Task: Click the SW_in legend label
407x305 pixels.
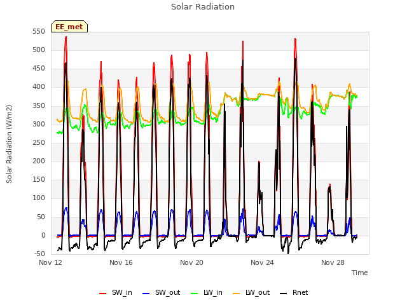Action: [x=122, y=293]
